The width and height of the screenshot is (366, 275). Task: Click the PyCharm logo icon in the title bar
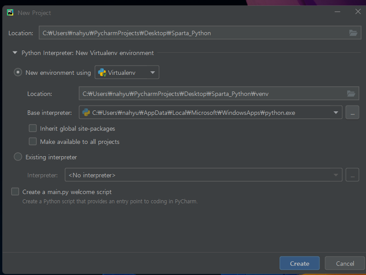pos(10,12)
